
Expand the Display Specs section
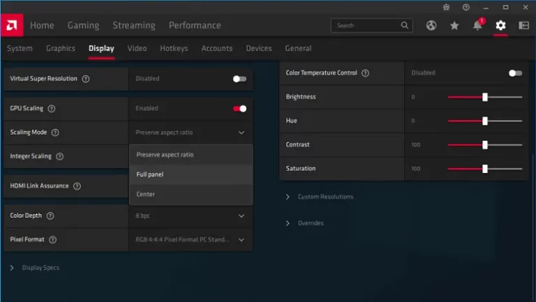(34, 268)
